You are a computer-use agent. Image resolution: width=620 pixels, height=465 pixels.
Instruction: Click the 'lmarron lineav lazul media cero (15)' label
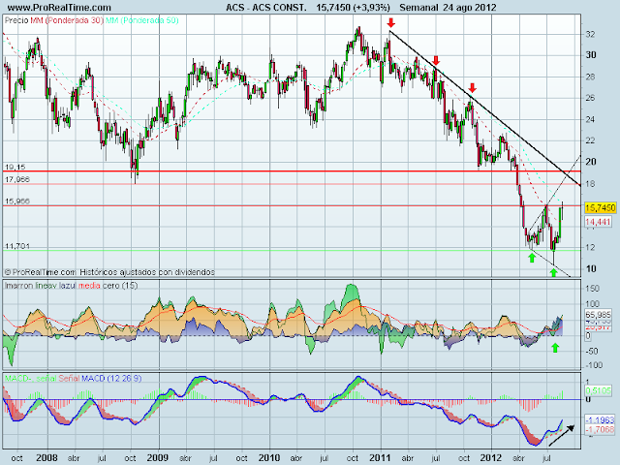(x=71, y=285)
